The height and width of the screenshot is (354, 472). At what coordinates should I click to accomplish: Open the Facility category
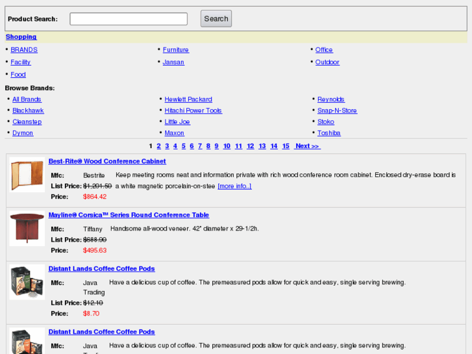pos(21,62)
